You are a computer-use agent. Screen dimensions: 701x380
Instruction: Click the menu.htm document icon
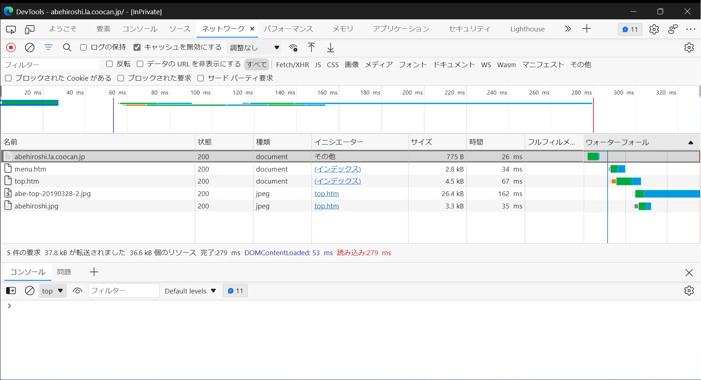click(x=8, y=169)
